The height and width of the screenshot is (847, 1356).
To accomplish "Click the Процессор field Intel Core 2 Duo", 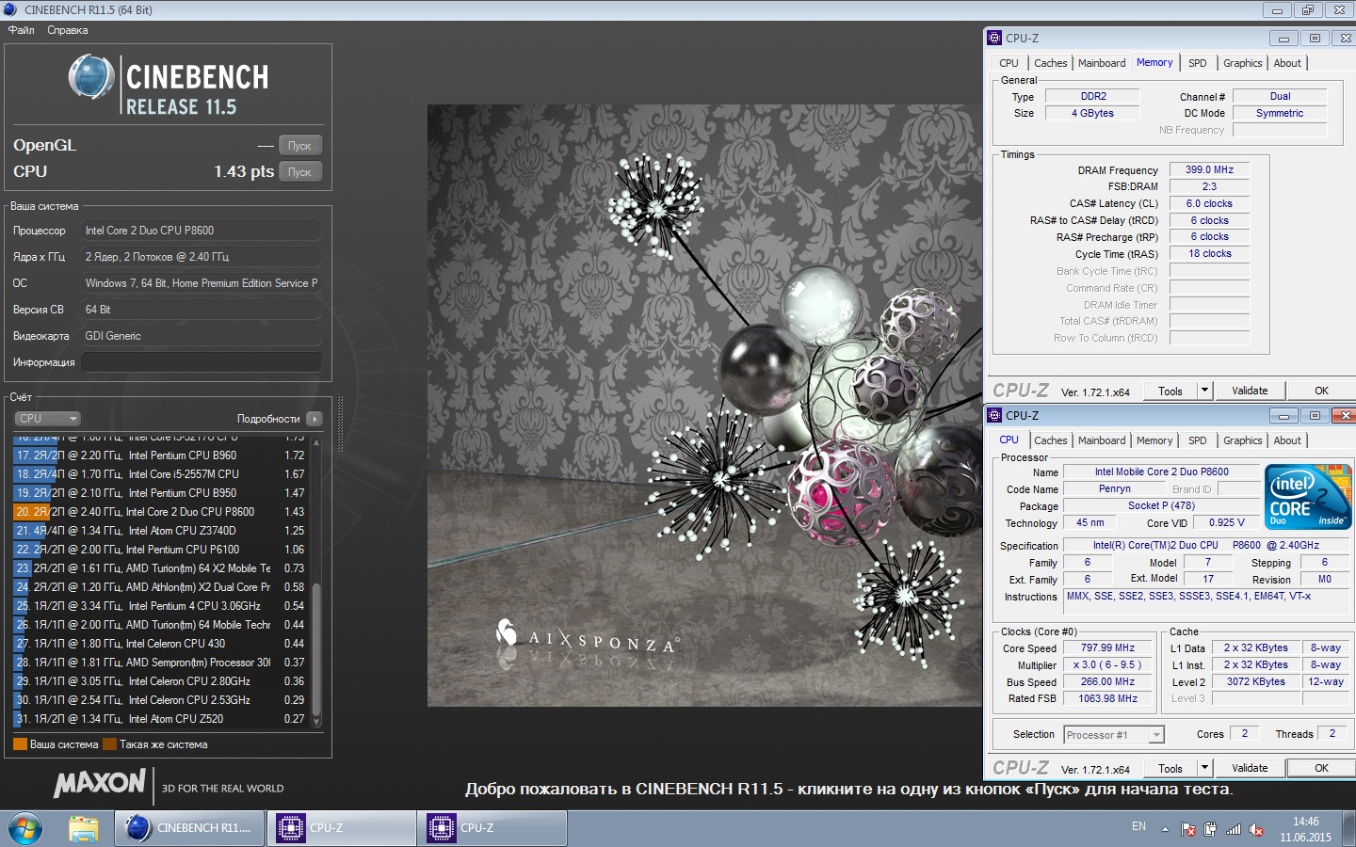I will click(x=202, y=231).
